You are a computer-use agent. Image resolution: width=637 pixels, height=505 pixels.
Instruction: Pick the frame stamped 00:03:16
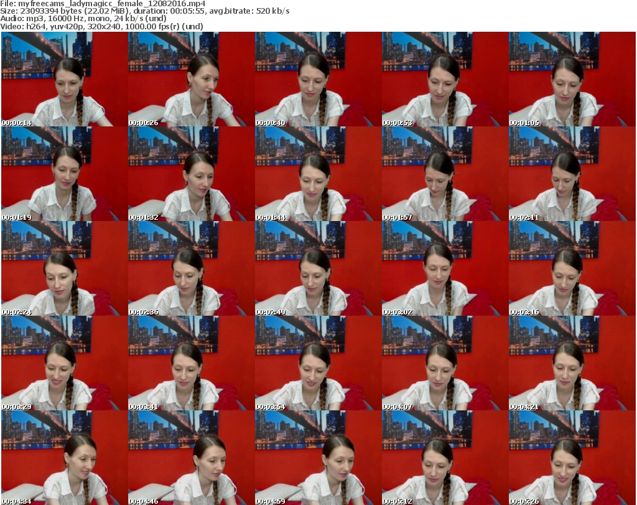[572, 269]
